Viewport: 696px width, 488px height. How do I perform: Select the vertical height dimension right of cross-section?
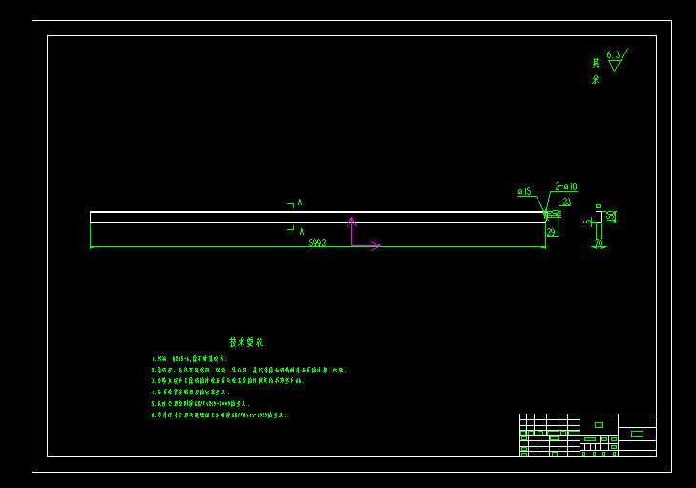(x=612, y=217)
